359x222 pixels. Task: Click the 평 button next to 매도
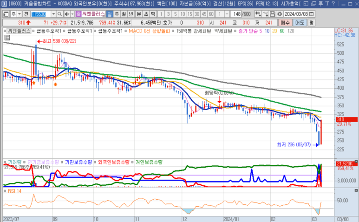pos(311,22)
